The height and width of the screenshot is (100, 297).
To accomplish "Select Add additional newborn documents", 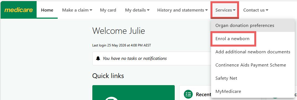I will coord(253,52).
